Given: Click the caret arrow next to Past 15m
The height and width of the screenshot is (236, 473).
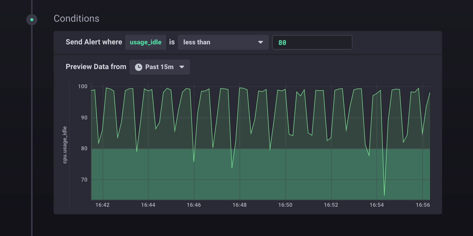Looking at the screenshot, I should click(x=182, y=67).
